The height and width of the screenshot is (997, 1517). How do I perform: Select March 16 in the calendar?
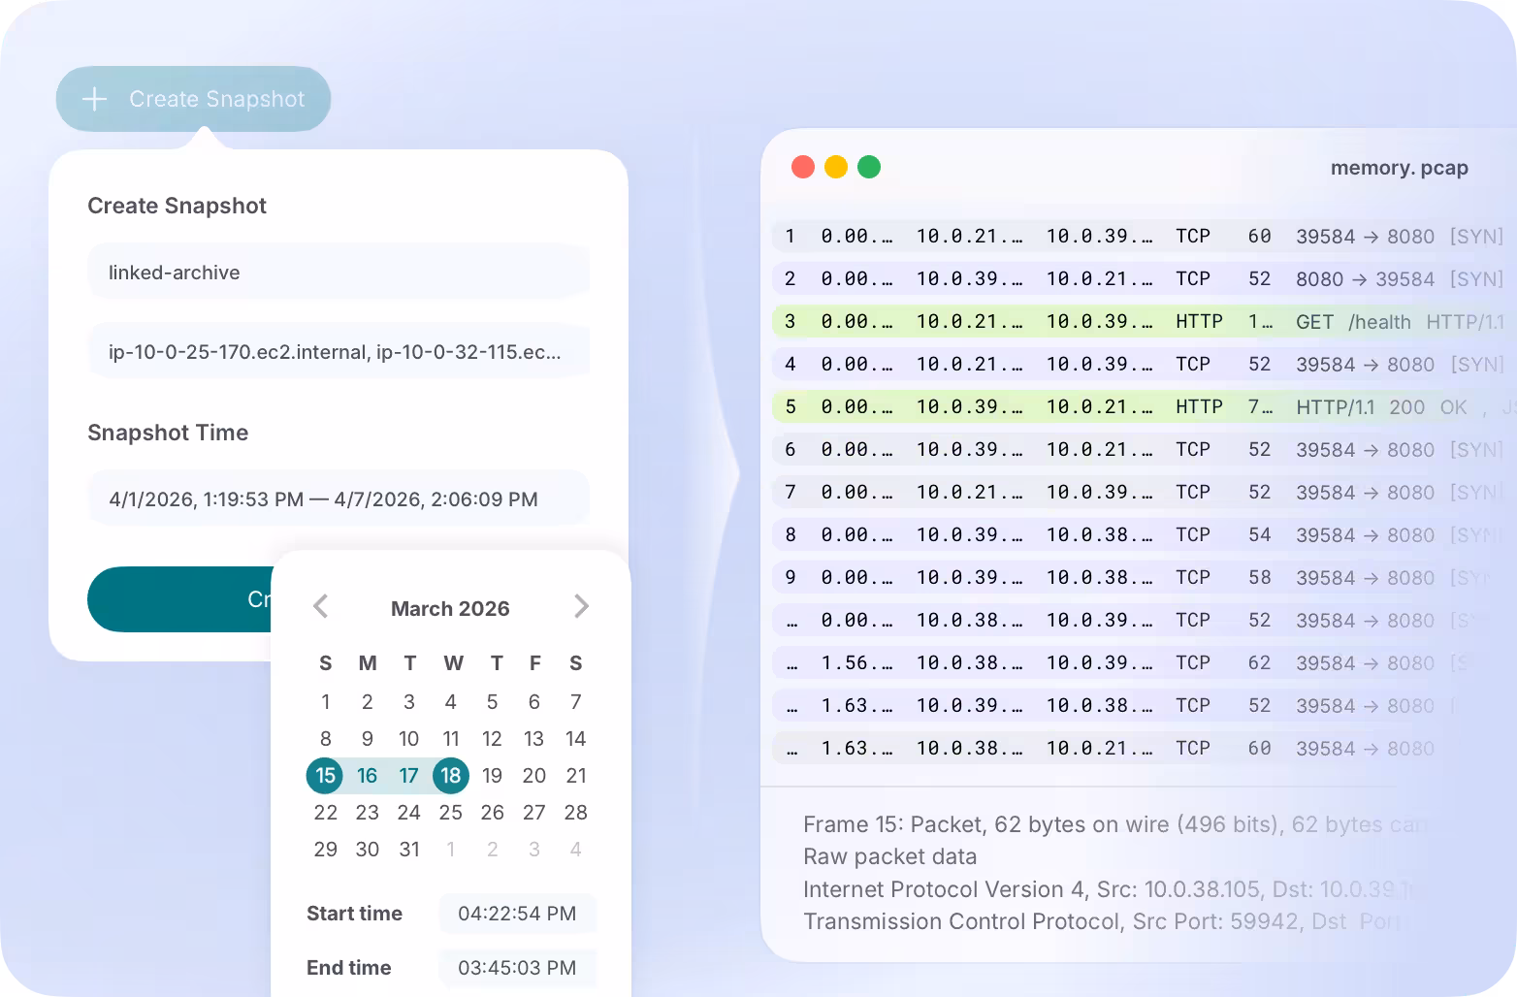[367, 776]
